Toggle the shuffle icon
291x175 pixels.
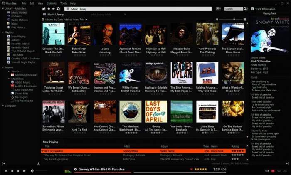tap(285, 171)
